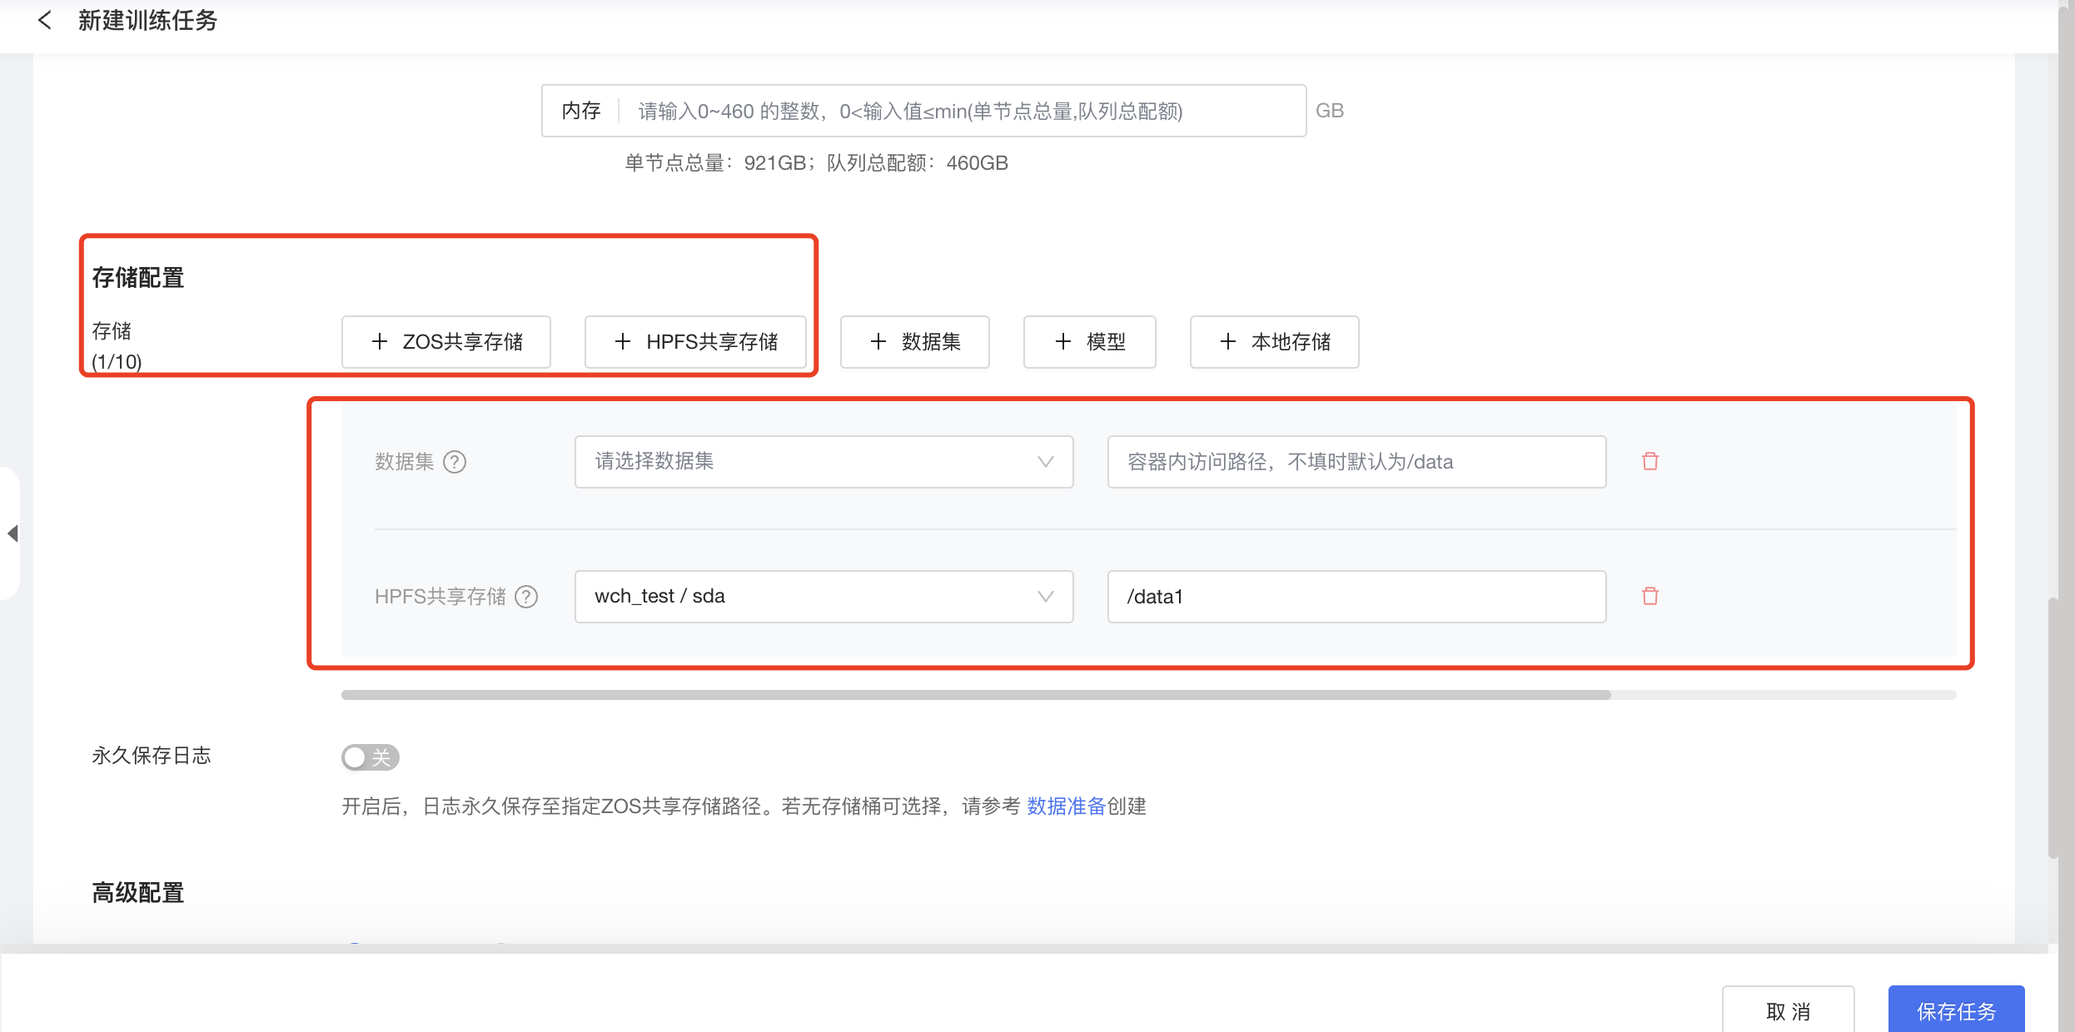Focus the 内存 GB input field
2075x1032 pixels.
click(924, 111)
